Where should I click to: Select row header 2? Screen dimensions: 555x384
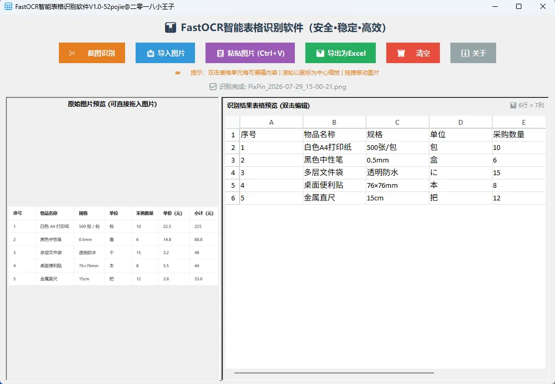point(233,148)
